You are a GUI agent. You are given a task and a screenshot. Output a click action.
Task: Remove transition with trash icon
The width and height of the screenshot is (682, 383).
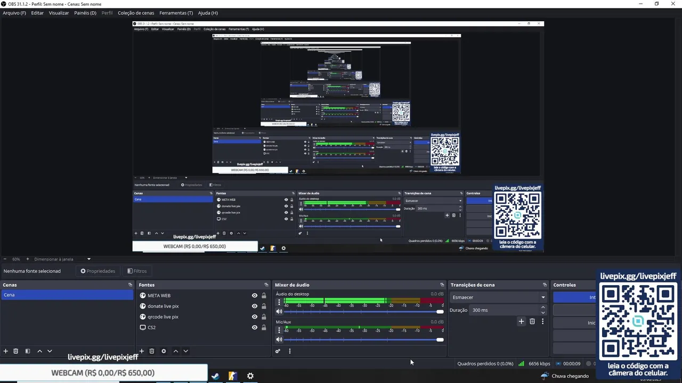(532, 321)
